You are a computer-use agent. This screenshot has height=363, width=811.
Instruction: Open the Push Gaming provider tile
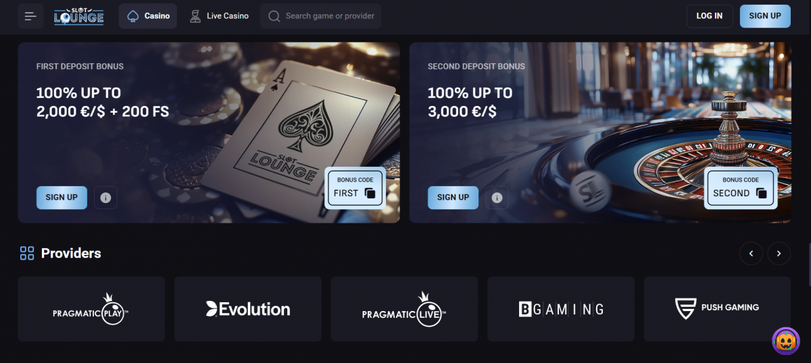[717, 309]
